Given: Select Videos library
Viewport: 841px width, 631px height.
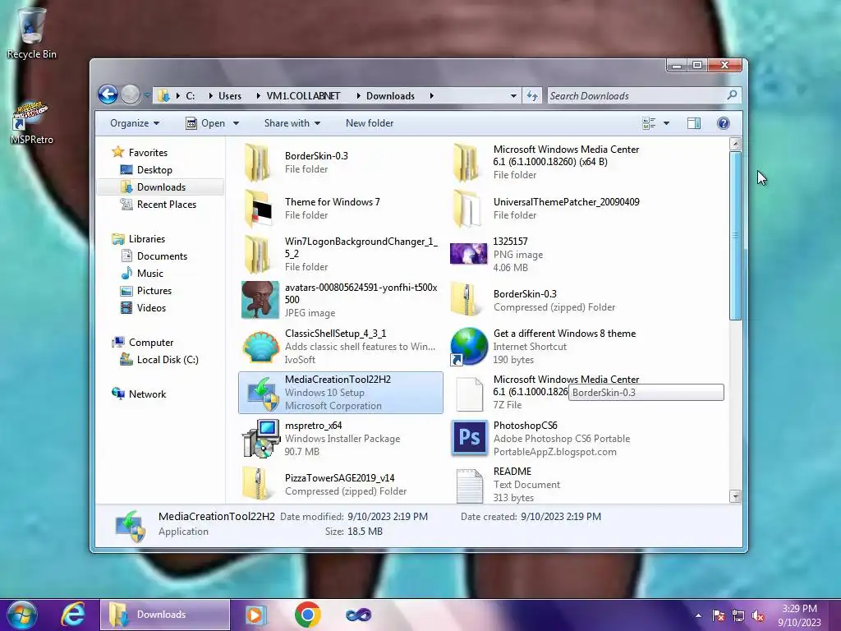Looking at the screenshot, I should click(151, 308).
